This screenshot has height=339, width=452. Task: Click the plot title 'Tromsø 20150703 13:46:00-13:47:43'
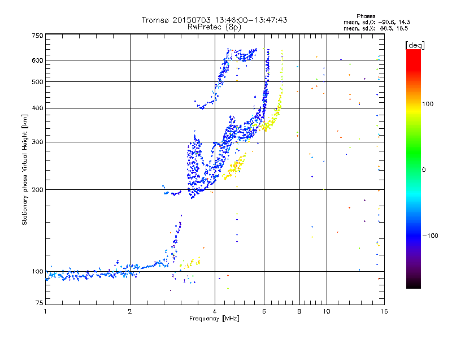pyautogui.click(x=214, y=20)
